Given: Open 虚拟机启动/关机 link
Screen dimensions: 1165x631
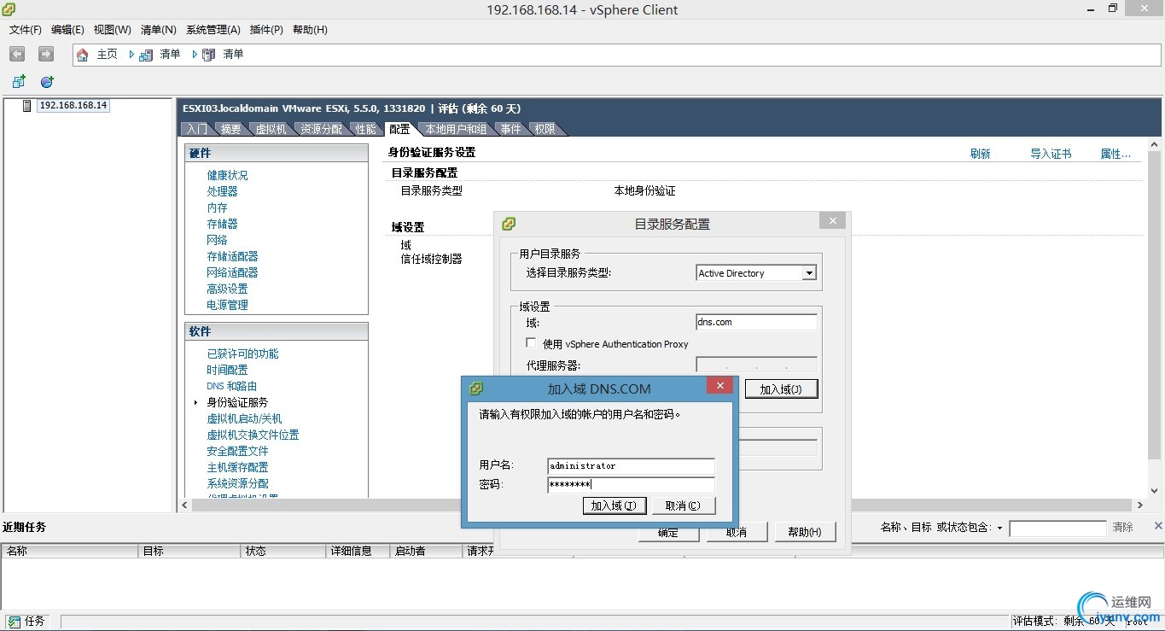Looking at the screenshot, I should [x=244, y=418].
